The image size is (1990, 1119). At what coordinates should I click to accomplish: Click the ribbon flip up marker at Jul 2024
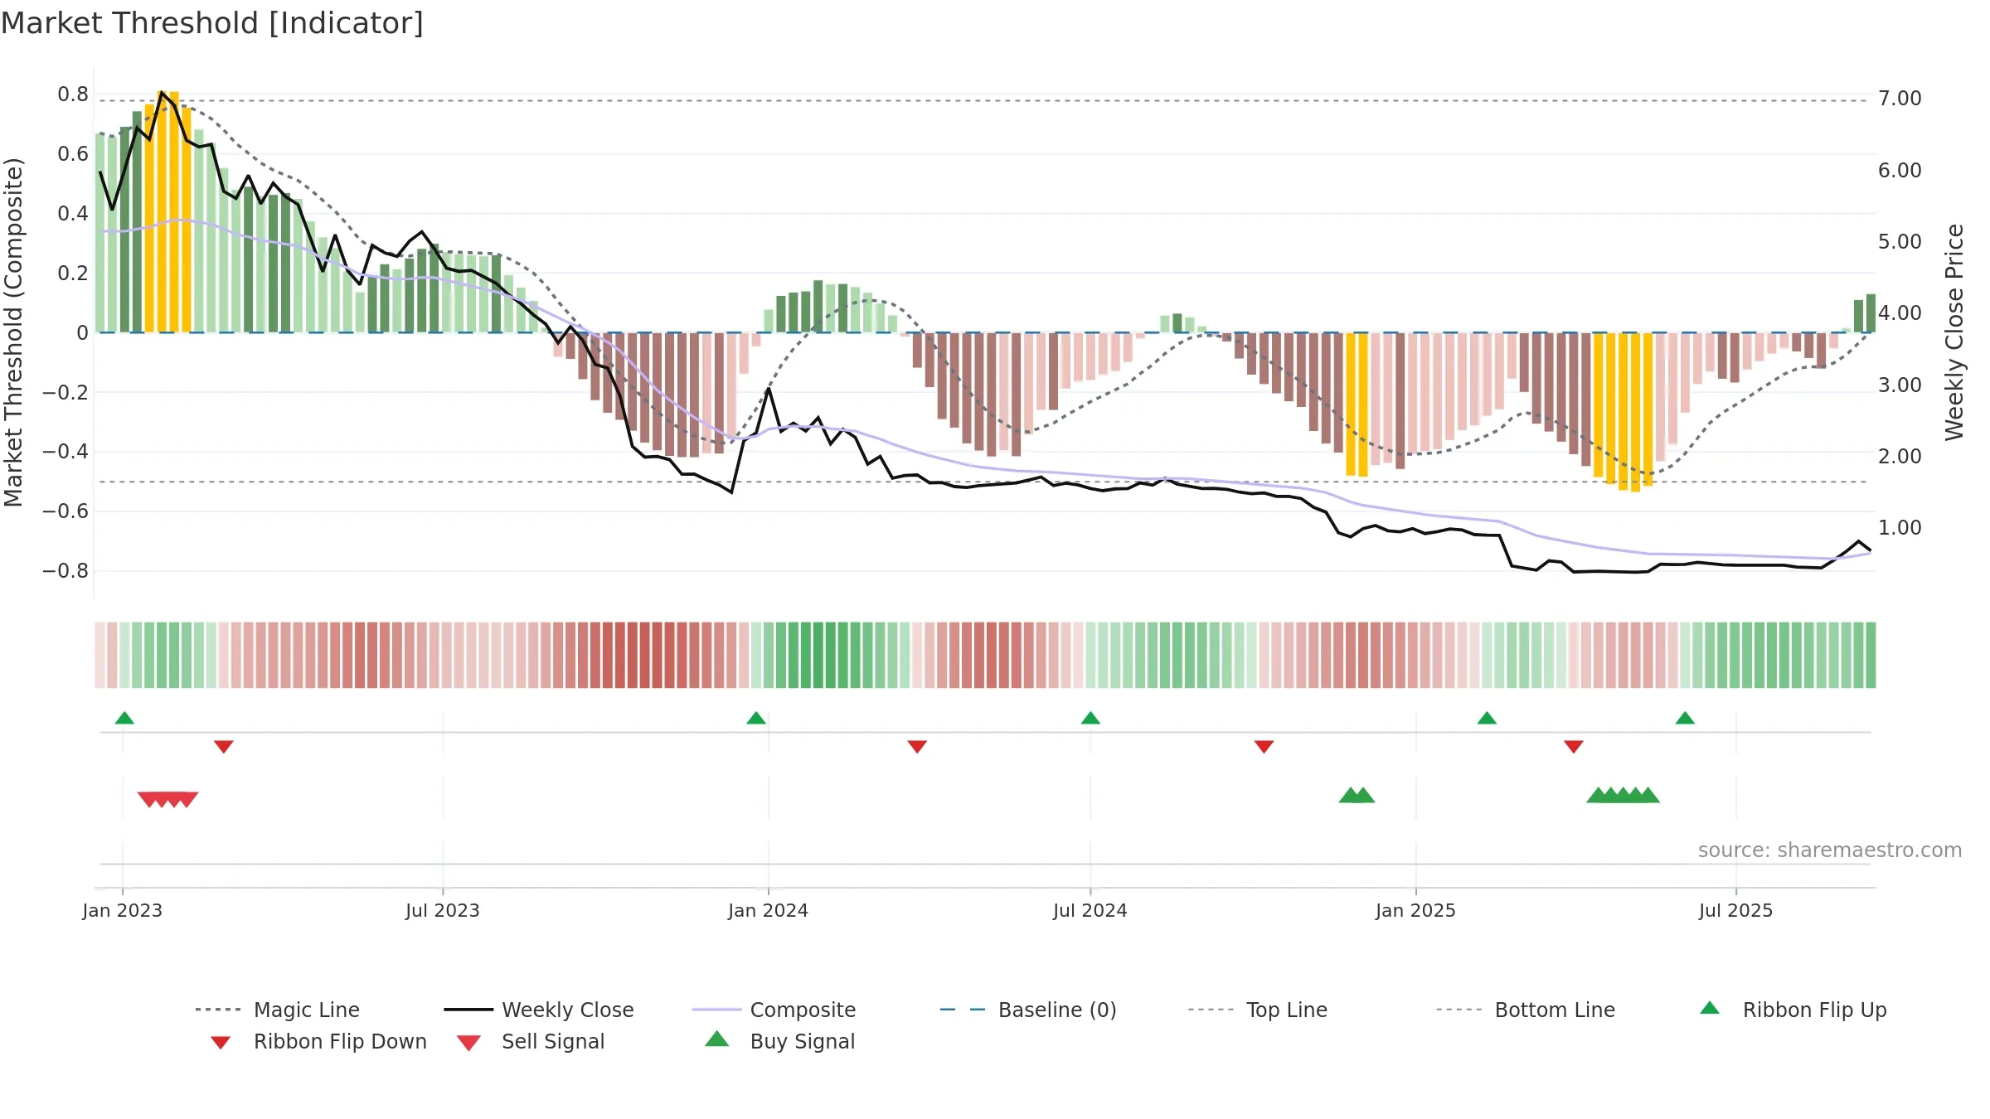pos(1090,718)
